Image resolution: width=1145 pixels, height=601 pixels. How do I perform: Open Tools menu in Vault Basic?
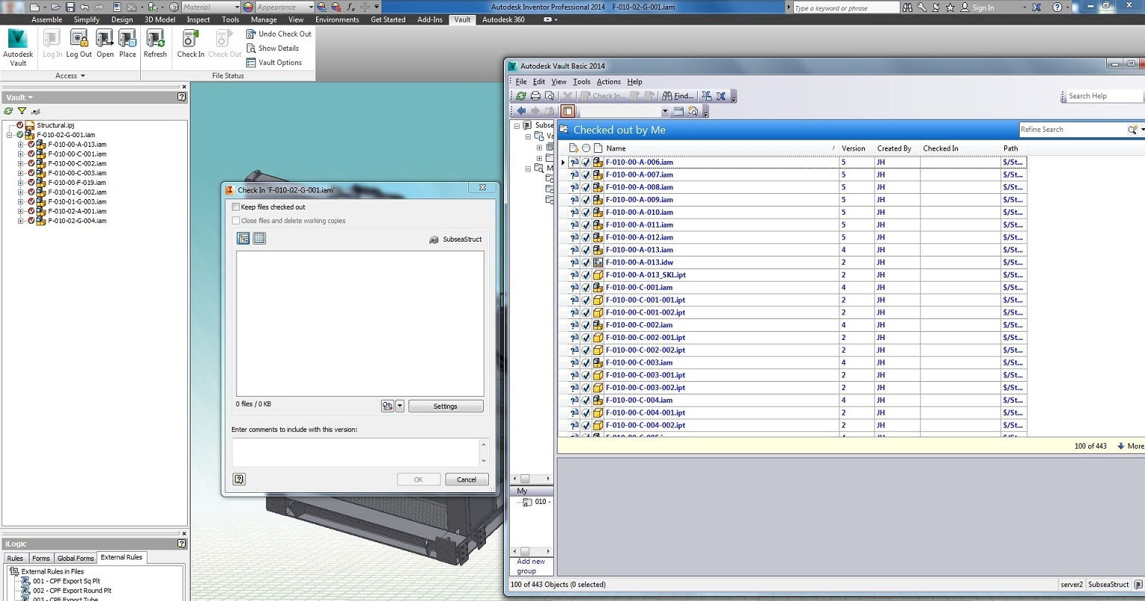tap(581, 81)
